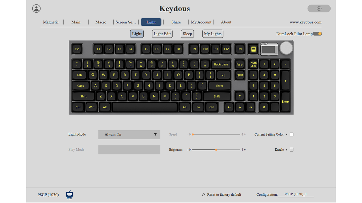Screen dimensions: 362x203
Task: Toggle the NumLock Pilot Lamp switch
Action: (x=317, y=34)
